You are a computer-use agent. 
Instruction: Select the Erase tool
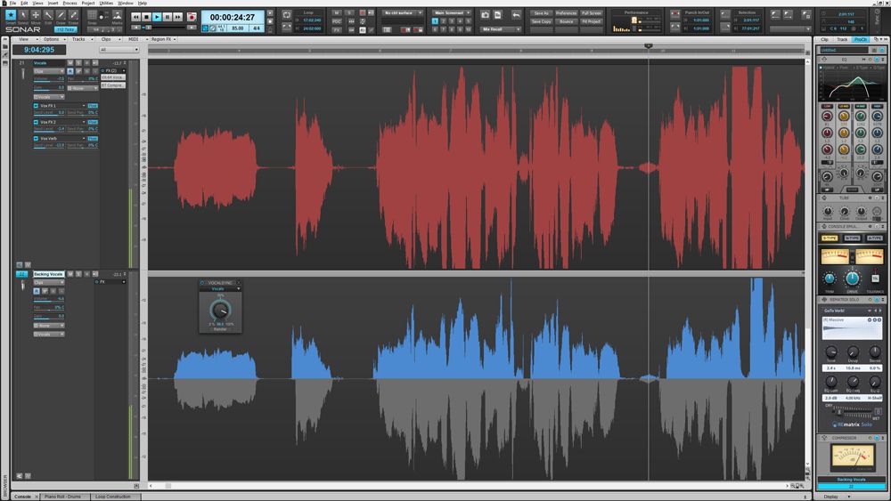click(x=73, y=15)
